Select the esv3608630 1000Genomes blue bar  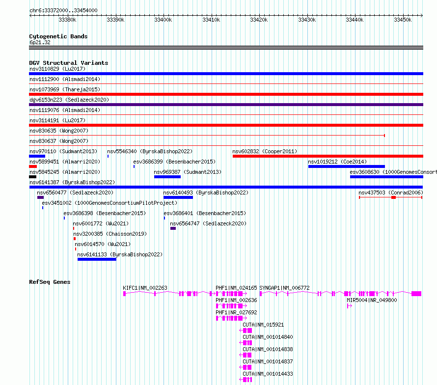(386, 177)
